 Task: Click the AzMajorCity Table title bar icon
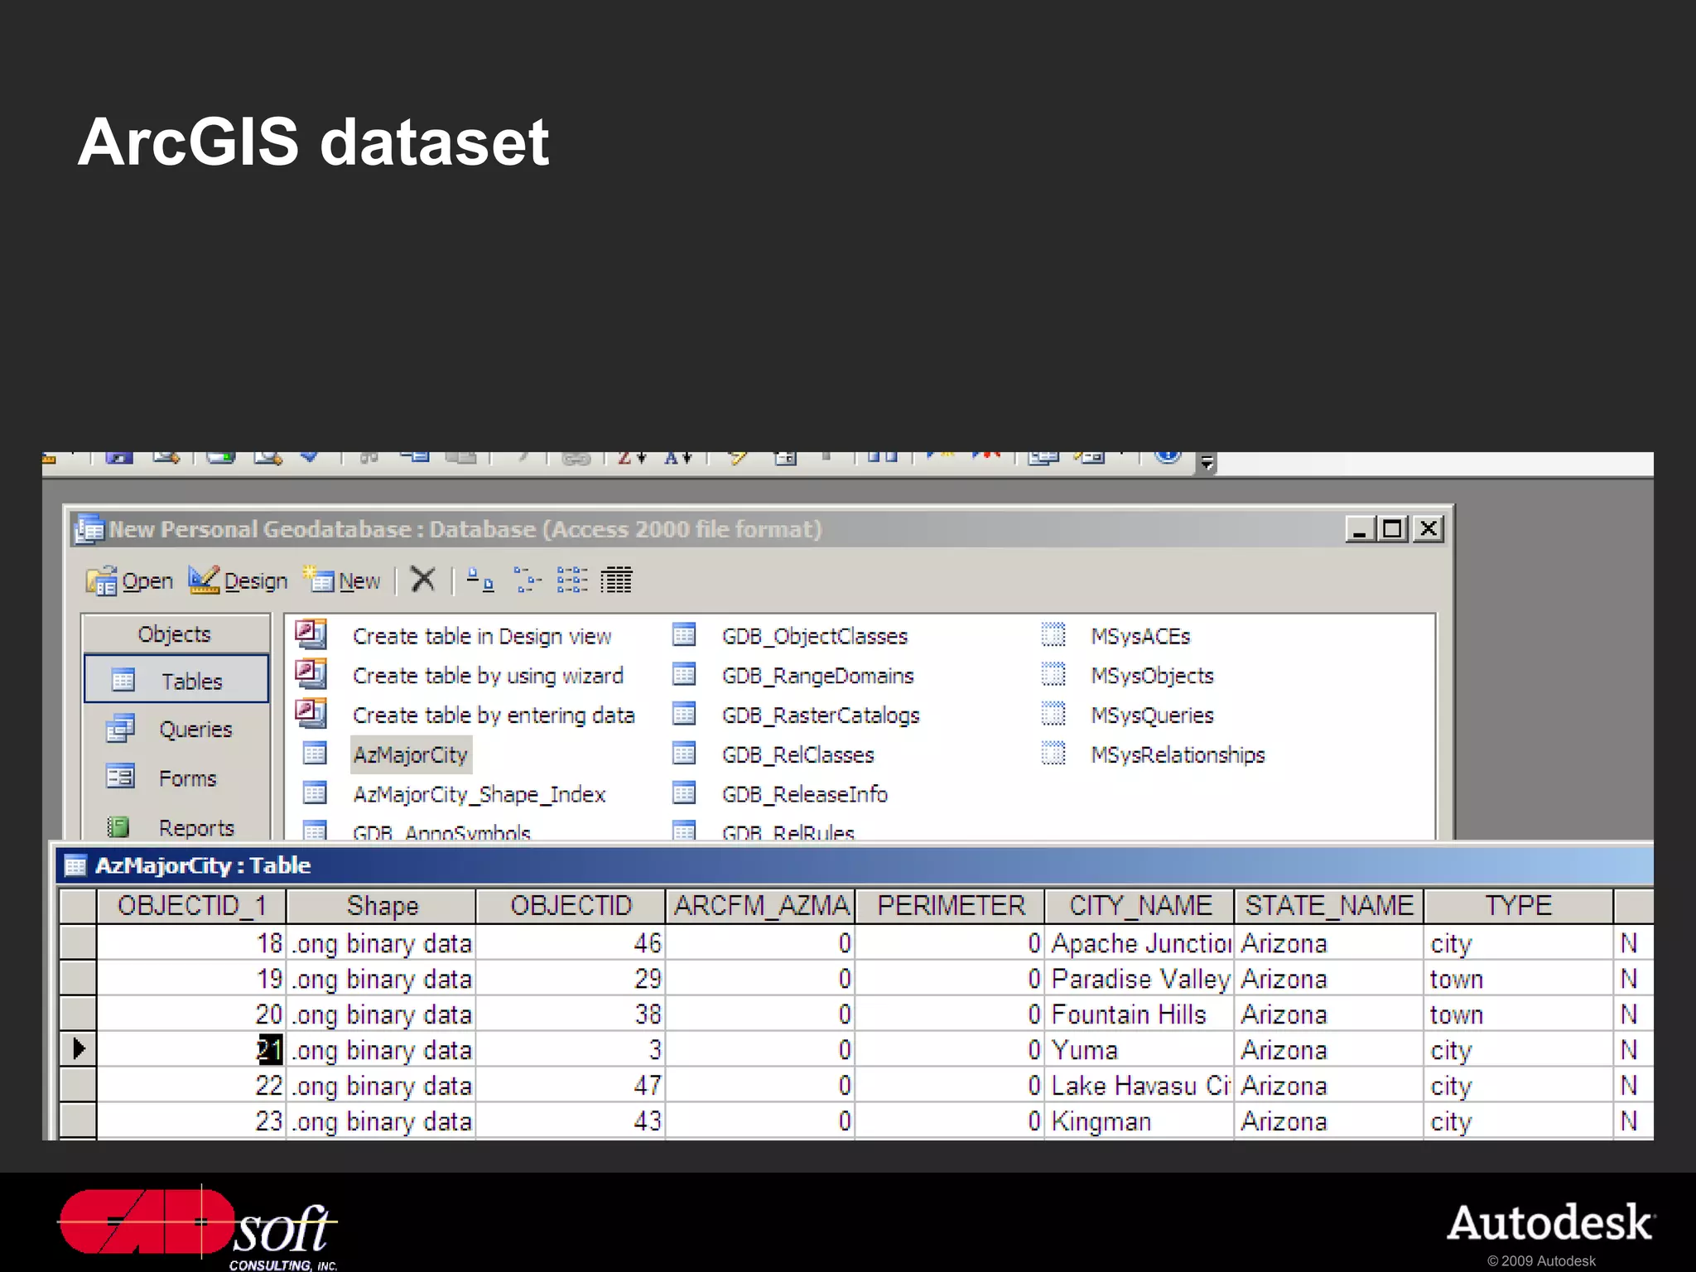pyautogui.click(x=75, y=865)
